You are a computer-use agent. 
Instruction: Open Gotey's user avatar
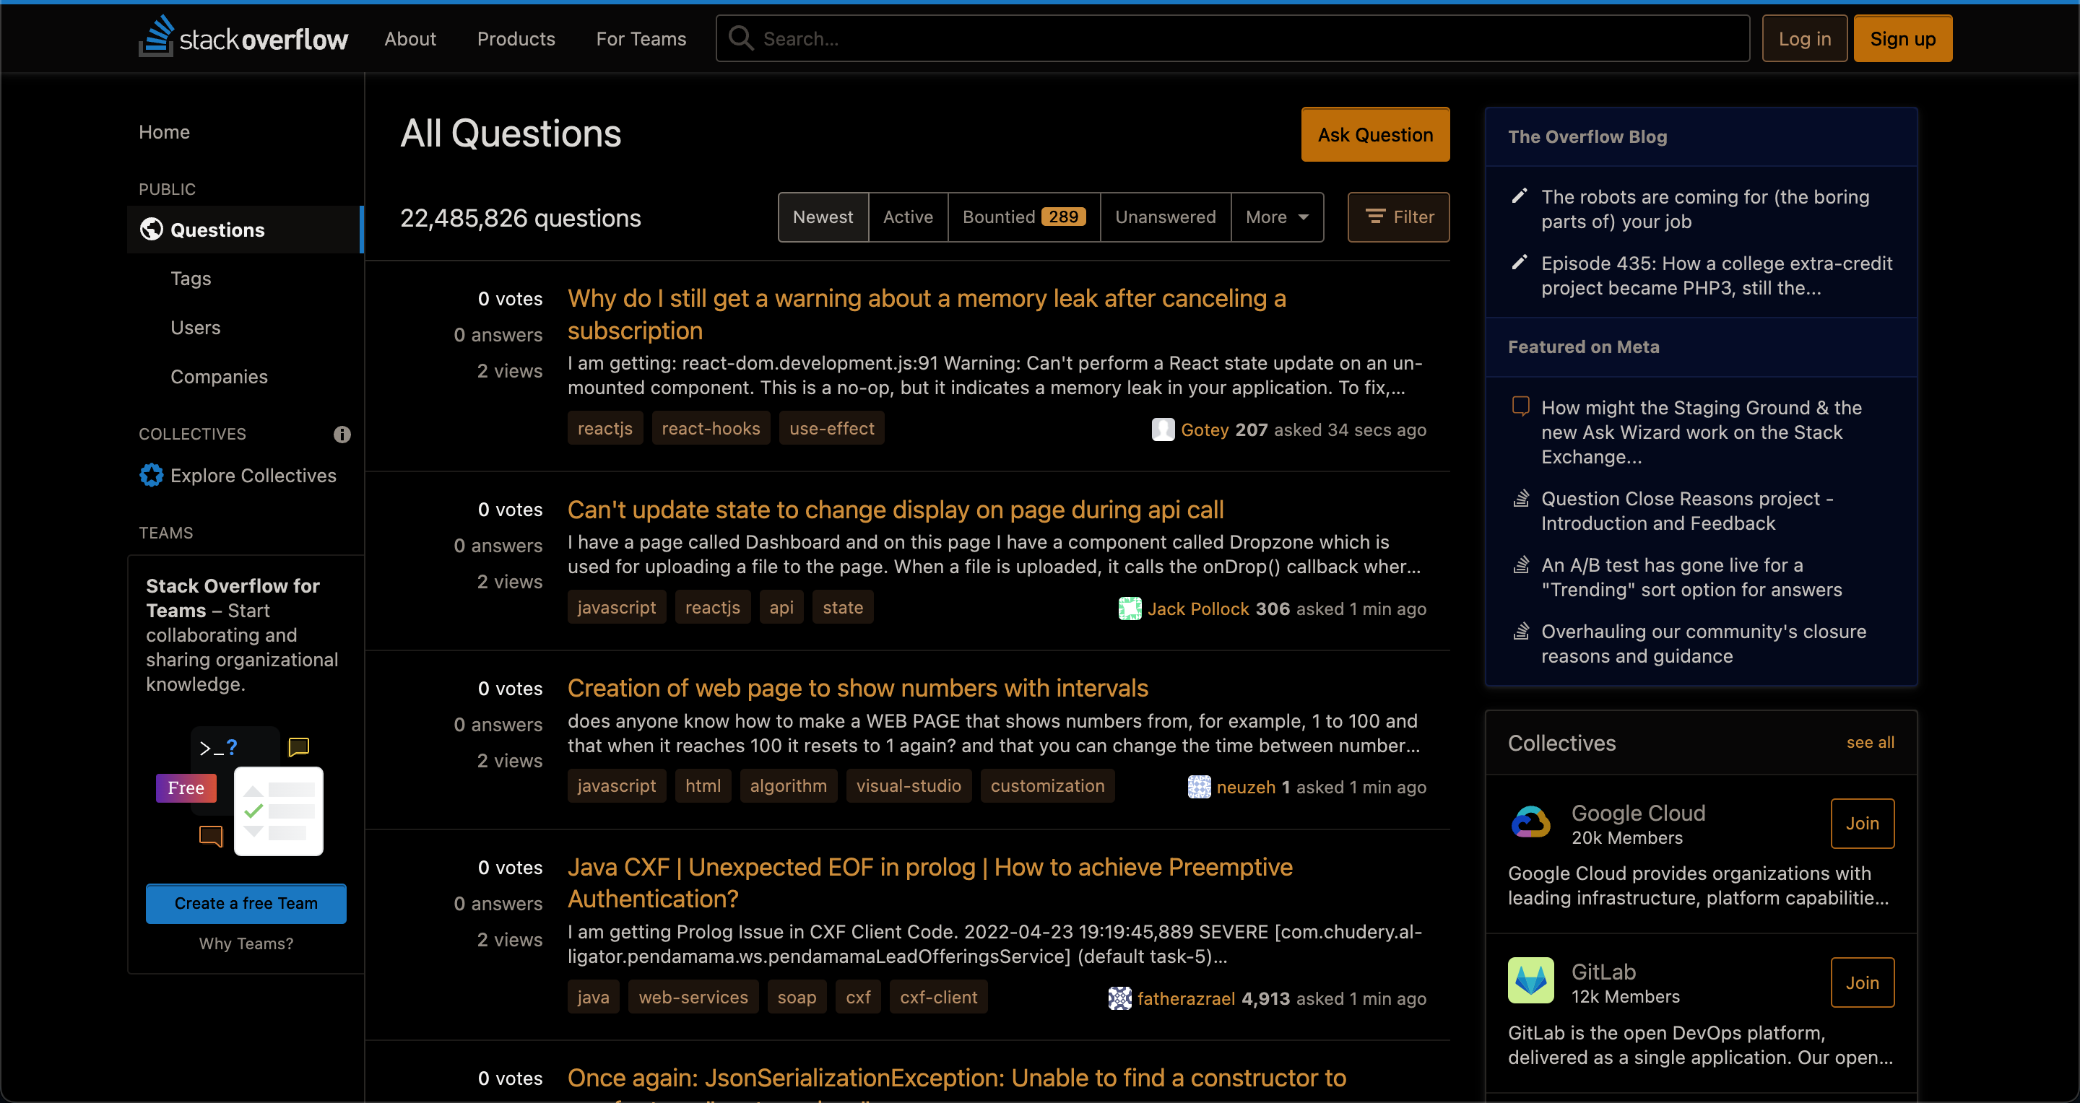pos(1163,430)
